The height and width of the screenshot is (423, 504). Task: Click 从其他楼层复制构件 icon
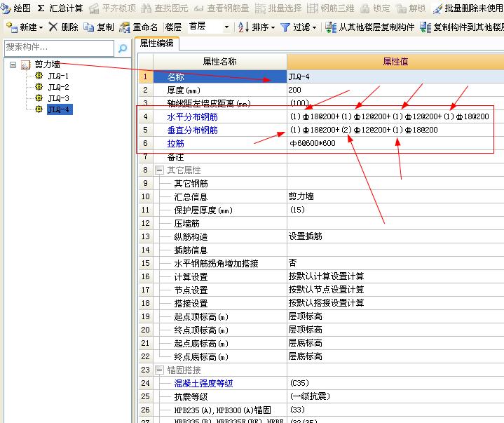tap(331, 27)
